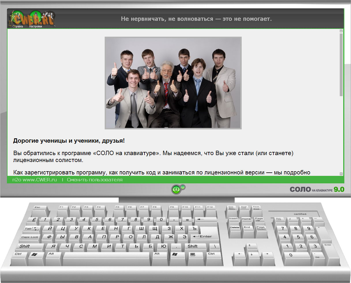Click the Caps Lock key on the keyboard
This screenshot has width=351, height=283.
click(x=30, y=239)
